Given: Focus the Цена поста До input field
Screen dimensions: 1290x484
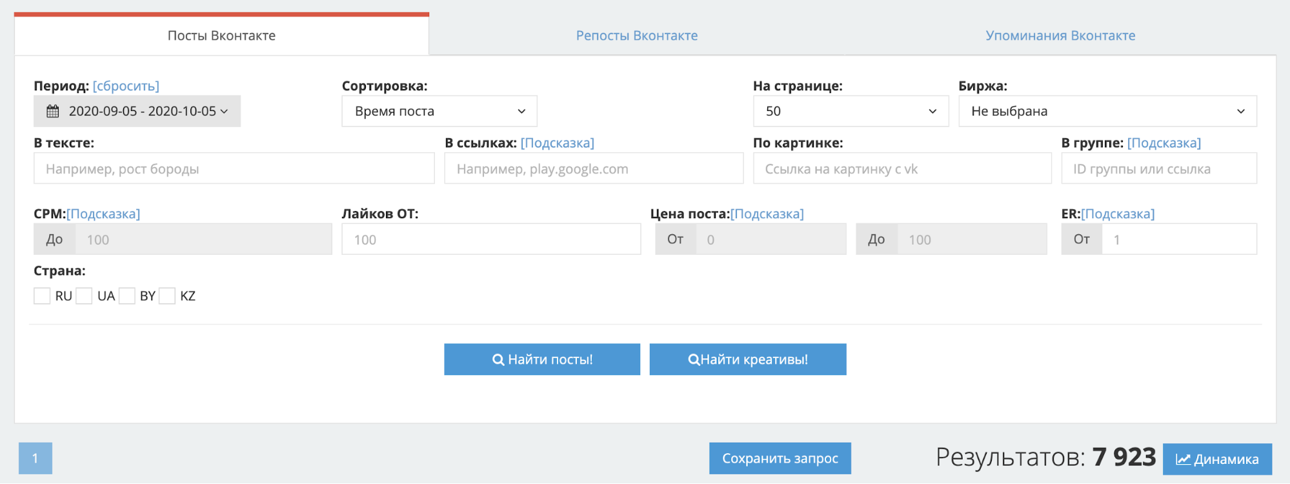Looking at the screenshot, I should 972,239.
